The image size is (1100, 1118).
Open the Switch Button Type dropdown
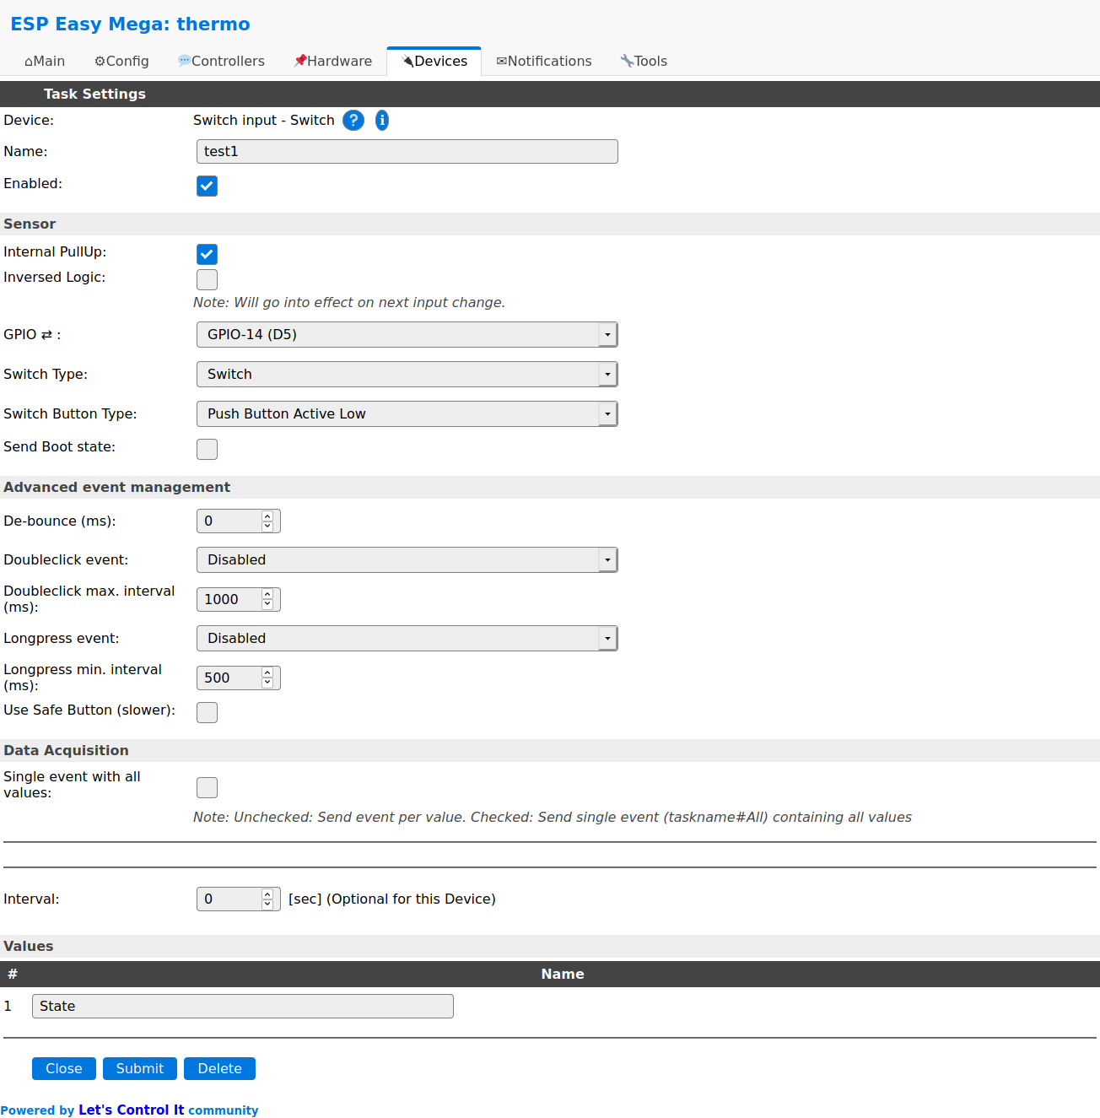pyautogui.click(x=407, y=413)
